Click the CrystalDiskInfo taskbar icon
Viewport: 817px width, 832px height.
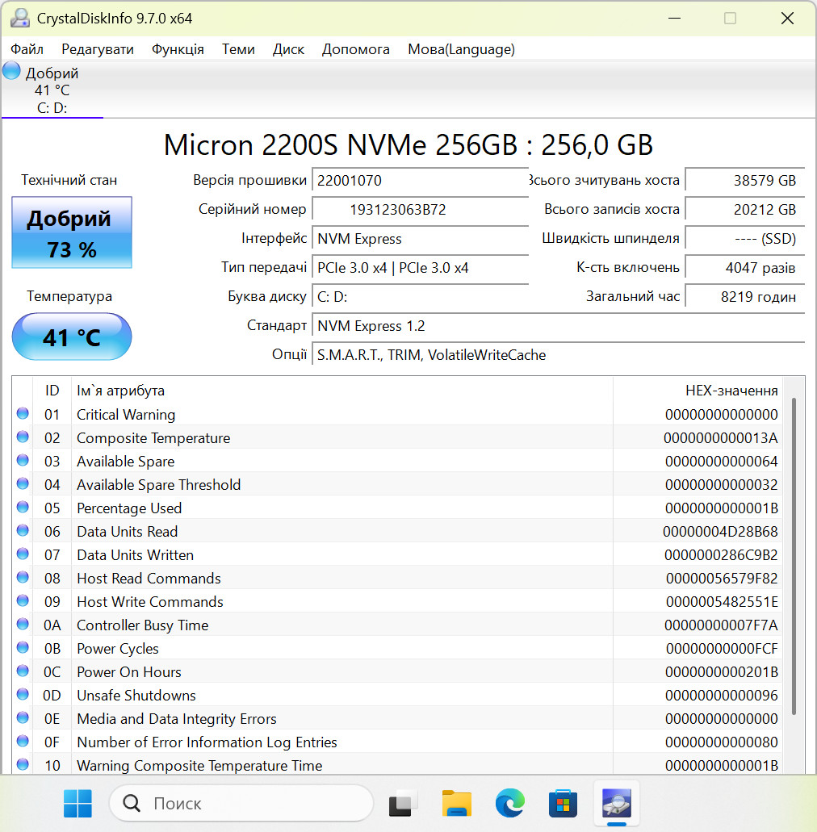(x=616, y=803)
